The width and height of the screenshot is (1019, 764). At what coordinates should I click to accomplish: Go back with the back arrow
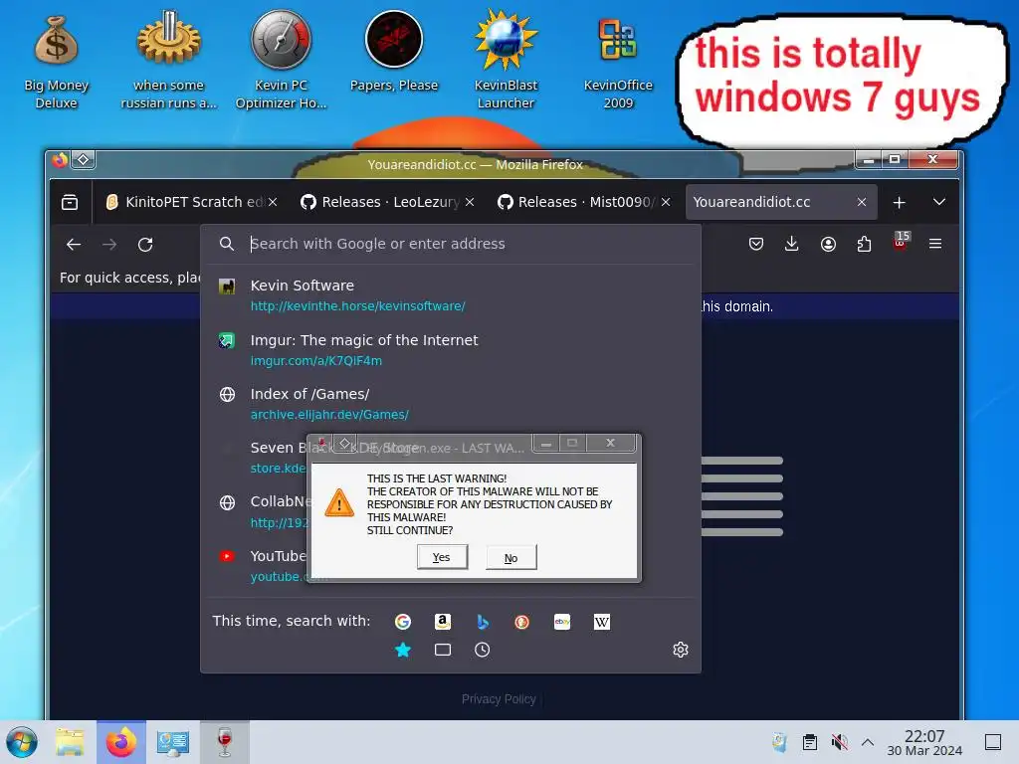[74, 245]
